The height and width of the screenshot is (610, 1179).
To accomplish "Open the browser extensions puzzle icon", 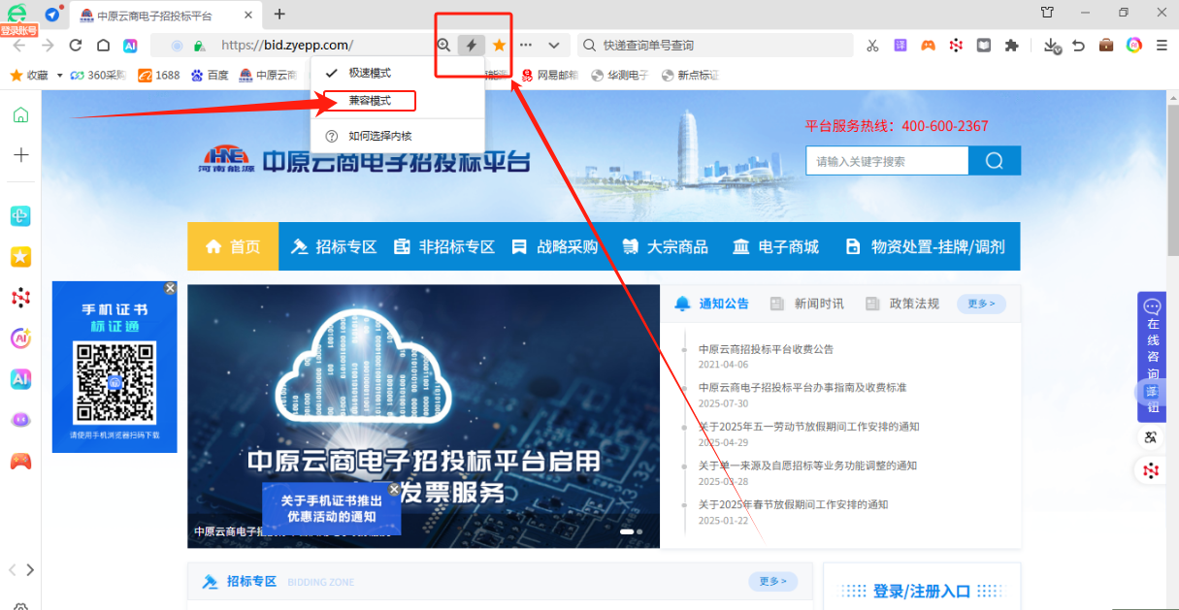I will (x=1012, y=46).
